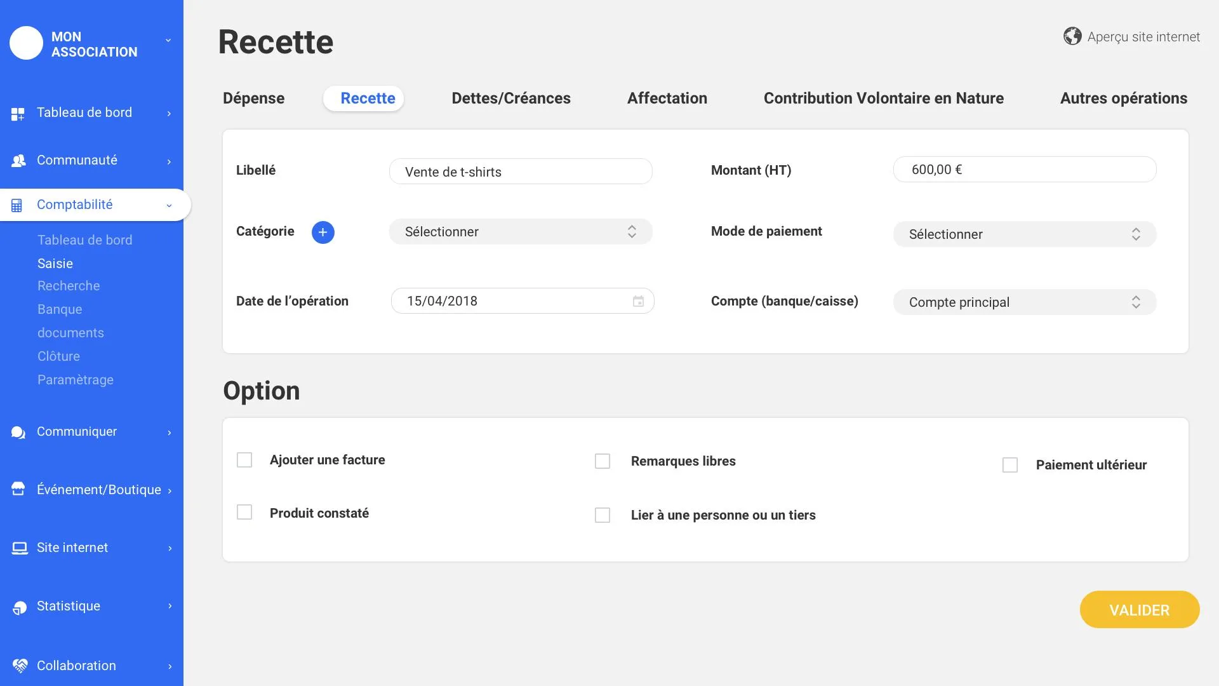This screenshot has height=686, width=1219.
Task: Click the Collaboration handshake icon
Action: (20, 666)
